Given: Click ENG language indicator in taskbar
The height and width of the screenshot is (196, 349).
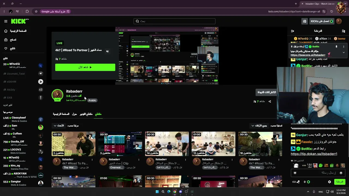Looking at the screenshot, I should [x=321, y=192].
